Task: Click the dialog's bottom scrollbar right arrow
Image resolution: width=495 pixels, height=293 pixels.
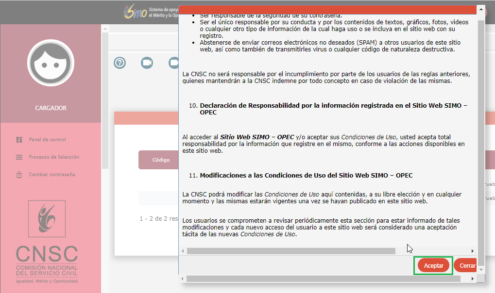Action: pyautogui.click(x=473, y=279)
